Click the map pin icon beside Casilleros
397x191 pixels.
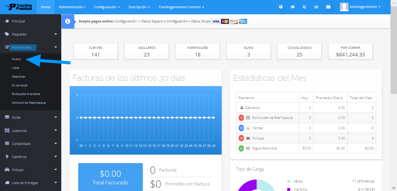7,157
